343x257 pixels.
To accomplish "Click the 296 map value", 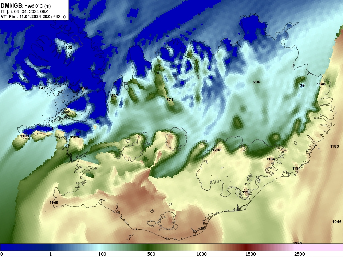I will click(257, 82).
